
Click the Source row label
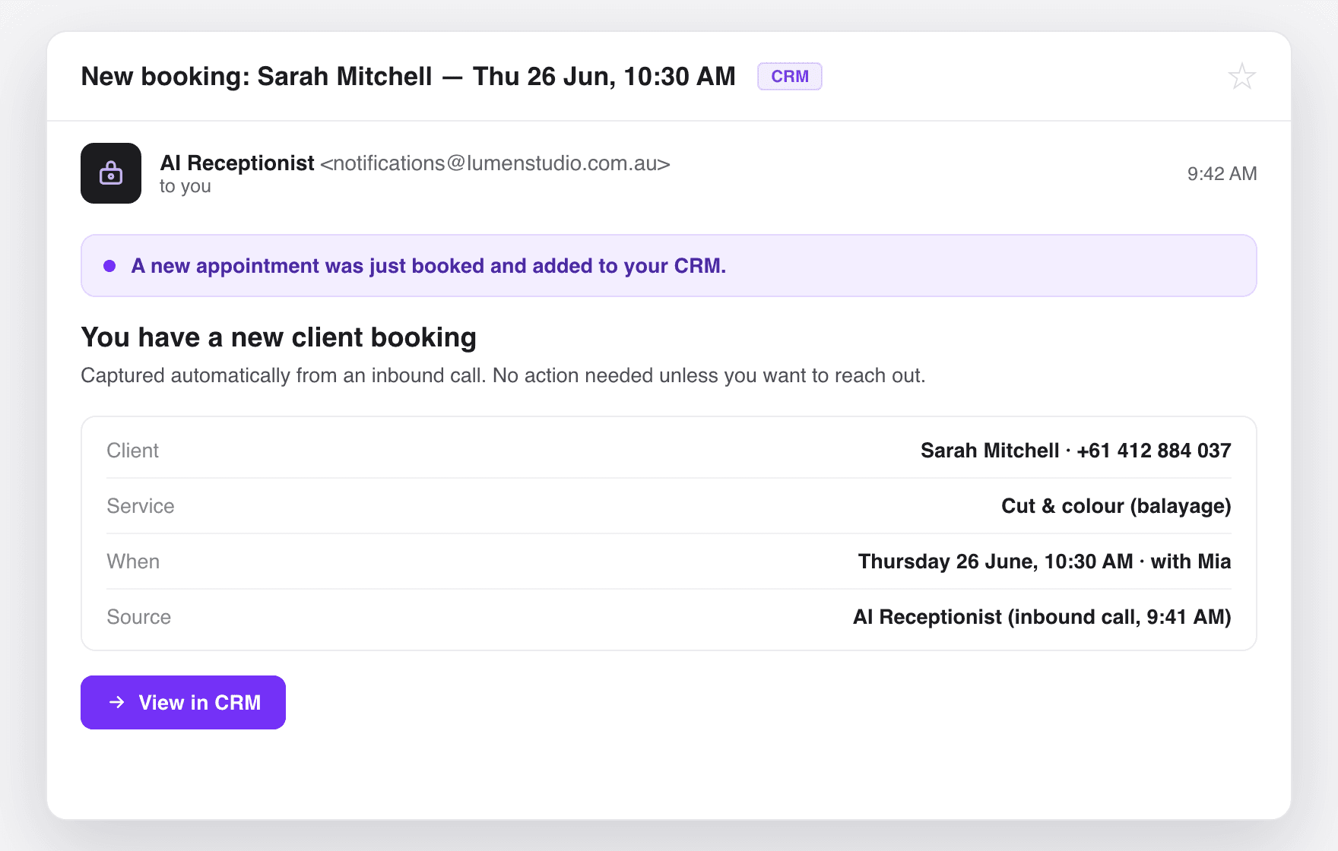click(x=138, y=617)
